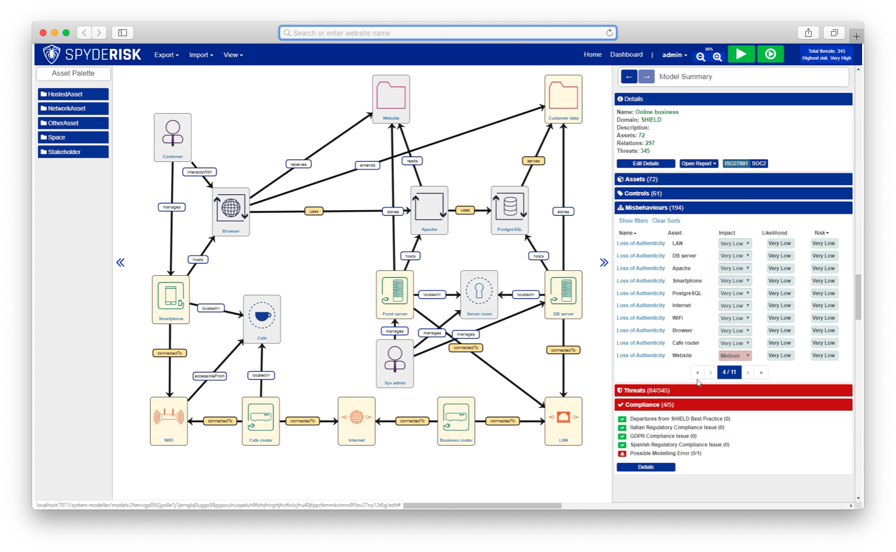The width and height of the screenshot is (896, 552).
Task: Click the Show filters link
Action: point(633,221)
